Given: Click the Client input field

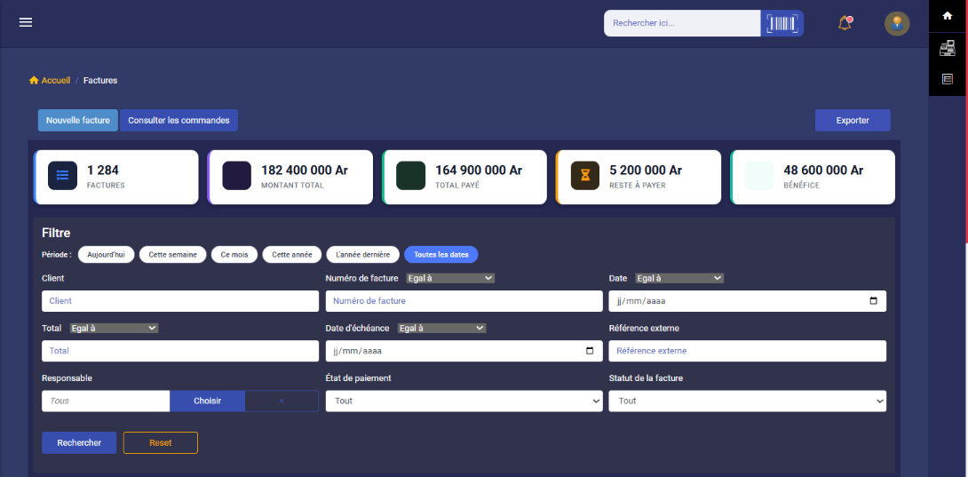Looking at the screenshot, I should pos(180,301).
